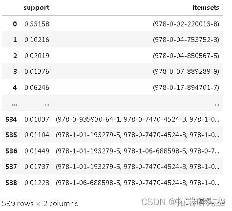Click support value 0.01223
This screenshot has height=211, width=232.
(x=37, y=183)
